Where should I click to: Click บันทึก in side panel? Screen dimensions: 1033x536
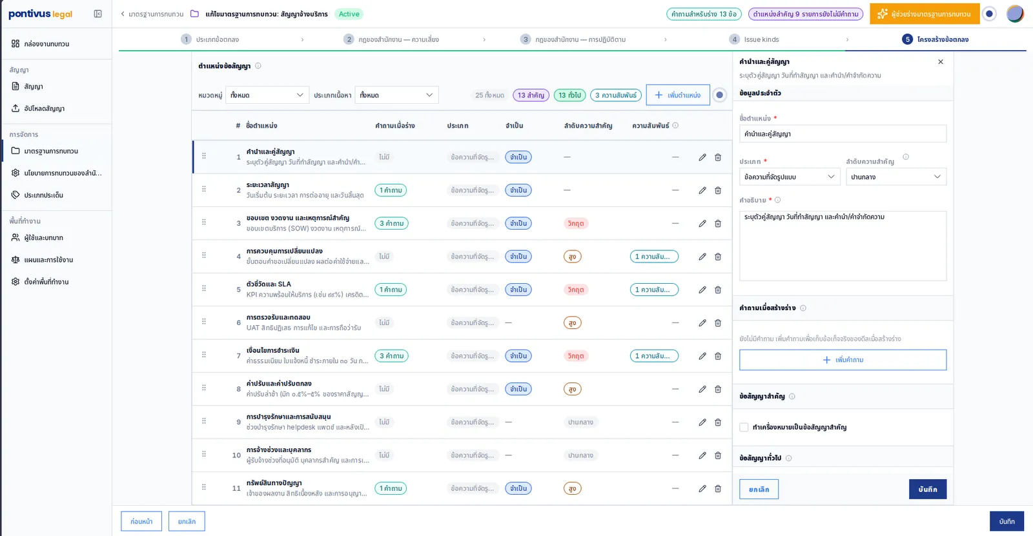click(x=928, y=490)
